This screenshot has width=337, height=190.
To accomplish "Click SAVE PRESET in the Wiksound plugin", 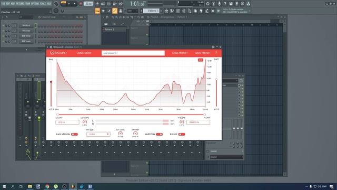I will [x=203, y=53].
